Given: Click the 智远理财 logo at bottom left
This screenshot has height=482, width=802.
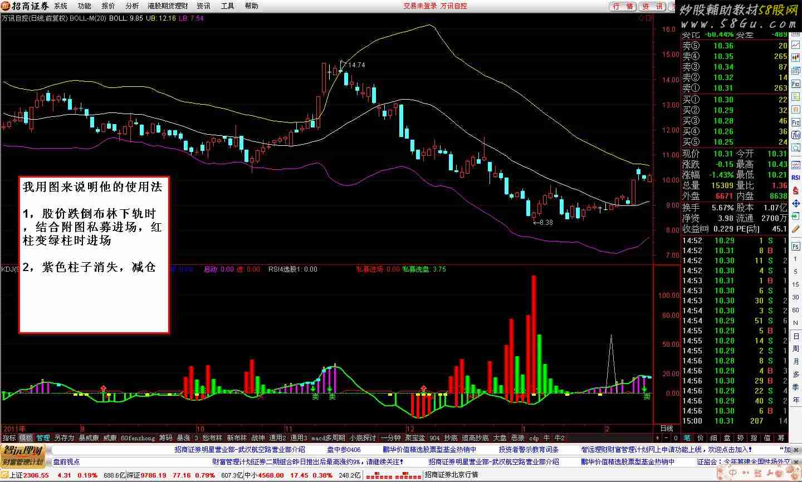Looking at the screenshot, I should click(x=23, y=456).
